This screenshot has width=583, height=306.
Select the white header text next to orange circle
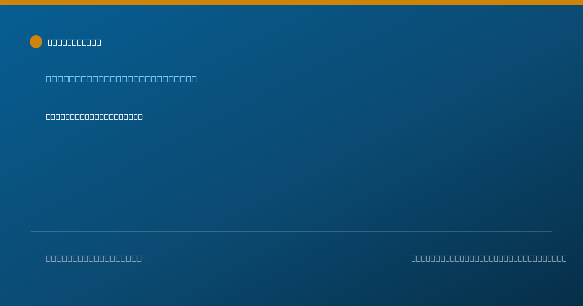(74, 42)
